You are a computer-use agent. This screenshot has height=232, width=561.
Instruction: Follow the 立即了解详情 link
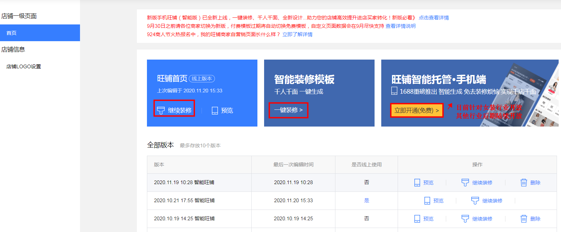297,34
